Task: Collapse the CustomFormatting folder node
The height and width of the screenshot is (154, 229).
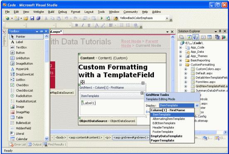Action: point(180,65)
